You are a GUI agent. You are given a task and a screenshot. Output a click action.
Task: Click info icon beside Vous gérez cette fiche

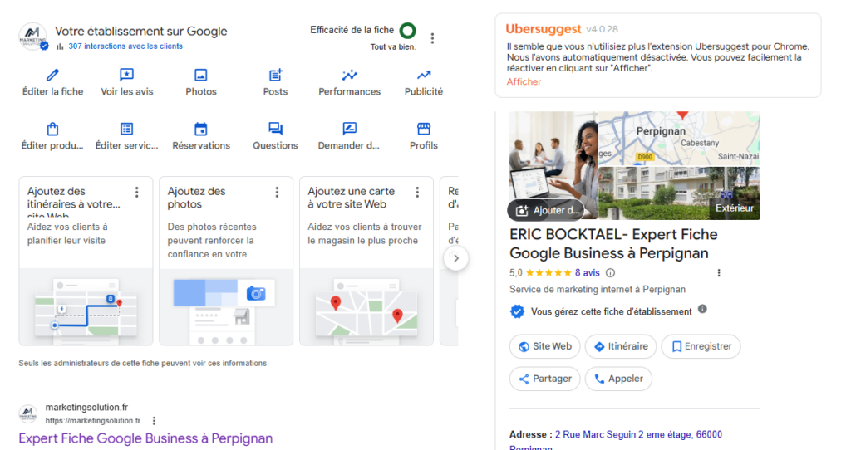(702, 309)
